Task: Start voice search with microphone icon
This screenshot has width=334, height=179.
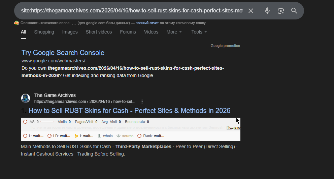Action: (267, 11)
